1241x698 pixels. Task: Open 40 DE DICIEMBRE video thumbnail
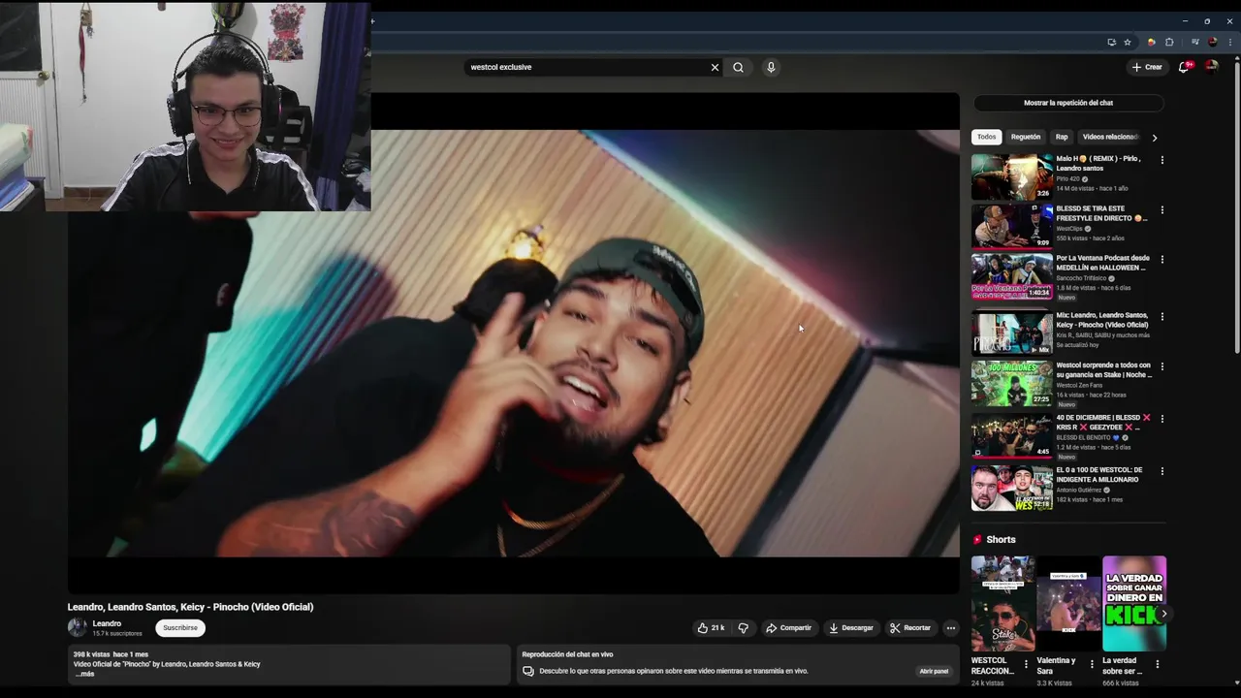click(1012, 435)
